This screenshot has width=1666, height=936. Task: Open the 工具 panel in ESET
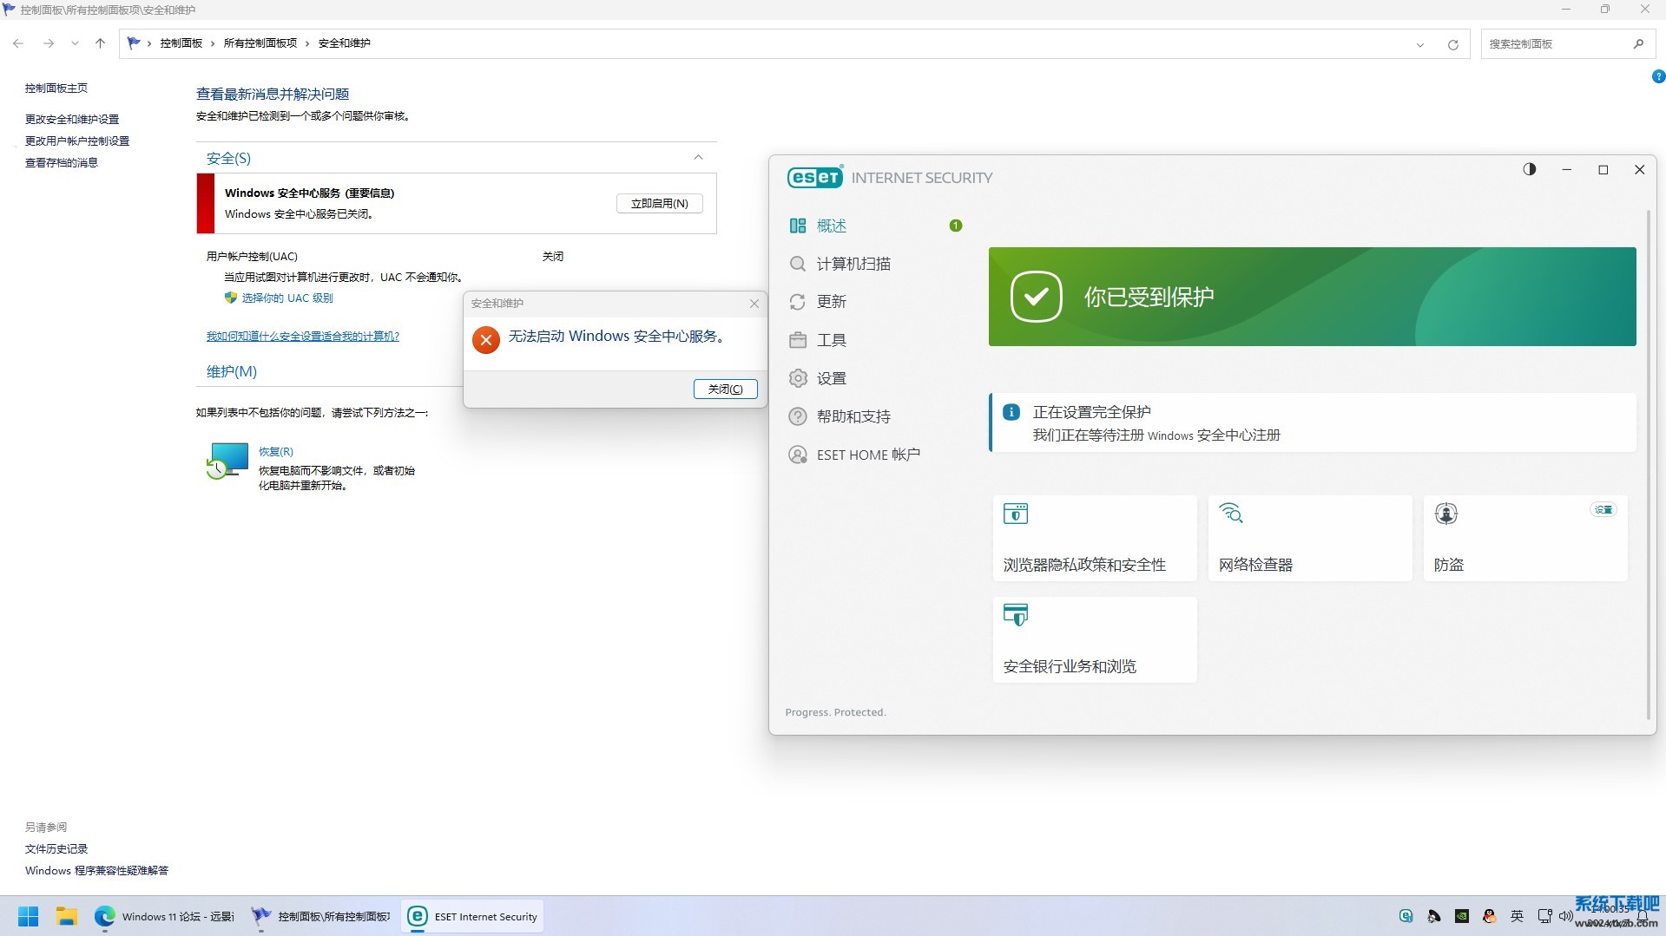point(831,339)
